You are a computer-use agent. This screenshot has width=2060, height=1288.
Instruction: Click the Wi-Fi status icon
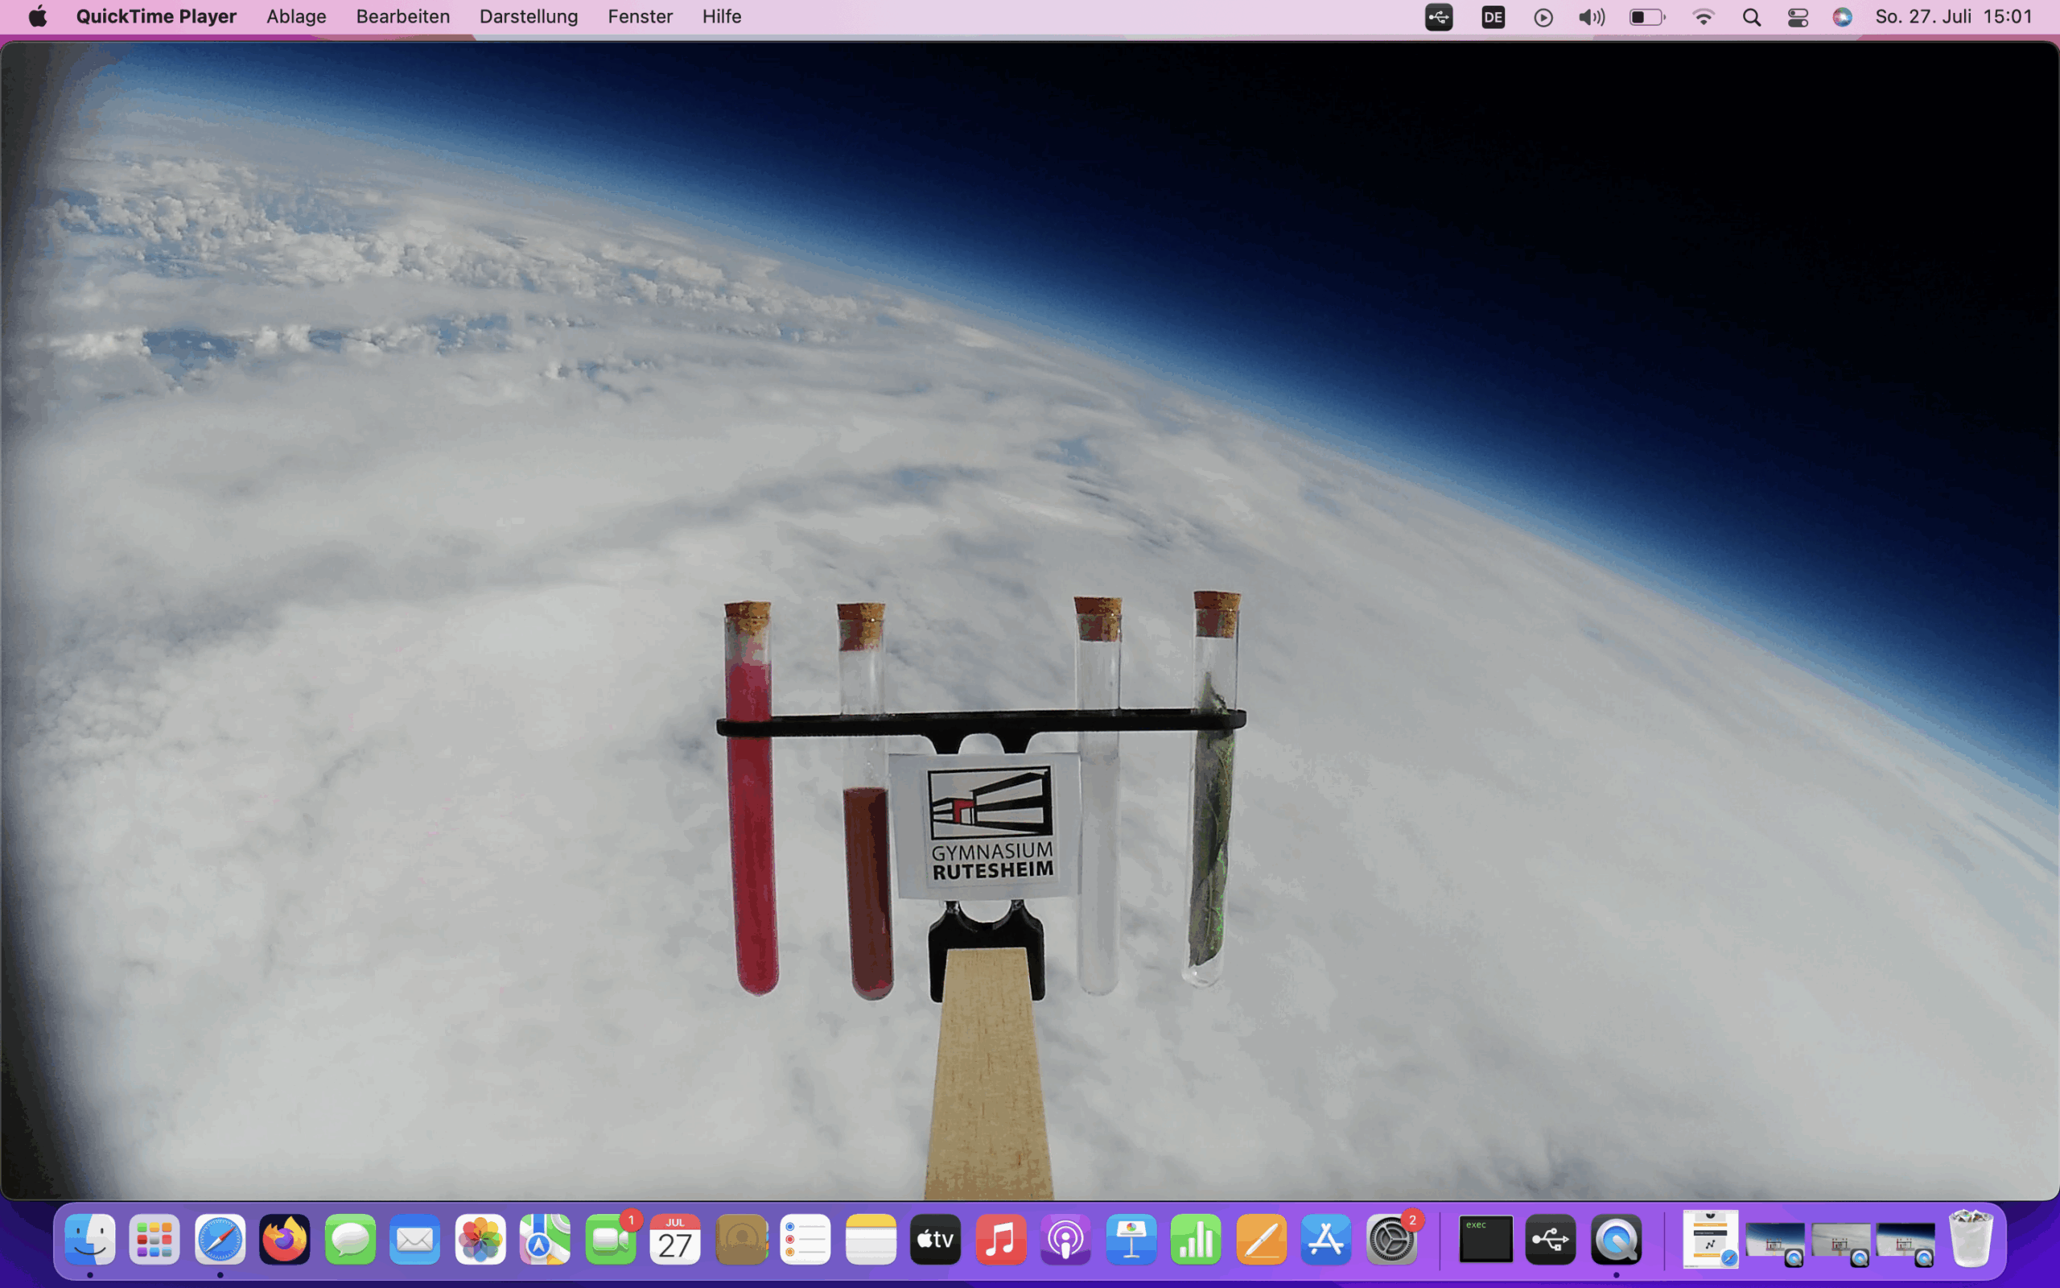1703,17
